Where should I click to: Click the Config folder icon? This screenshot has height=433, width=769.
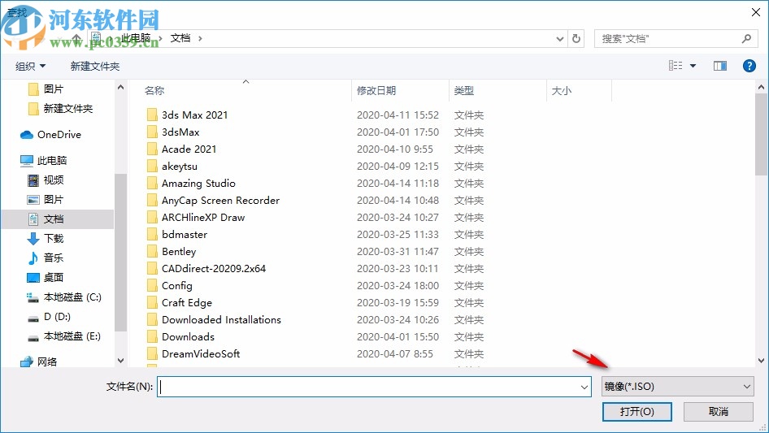point(152,285)
